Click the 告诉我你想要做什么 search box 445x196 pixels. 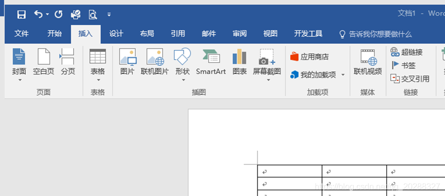click(375, 34)
